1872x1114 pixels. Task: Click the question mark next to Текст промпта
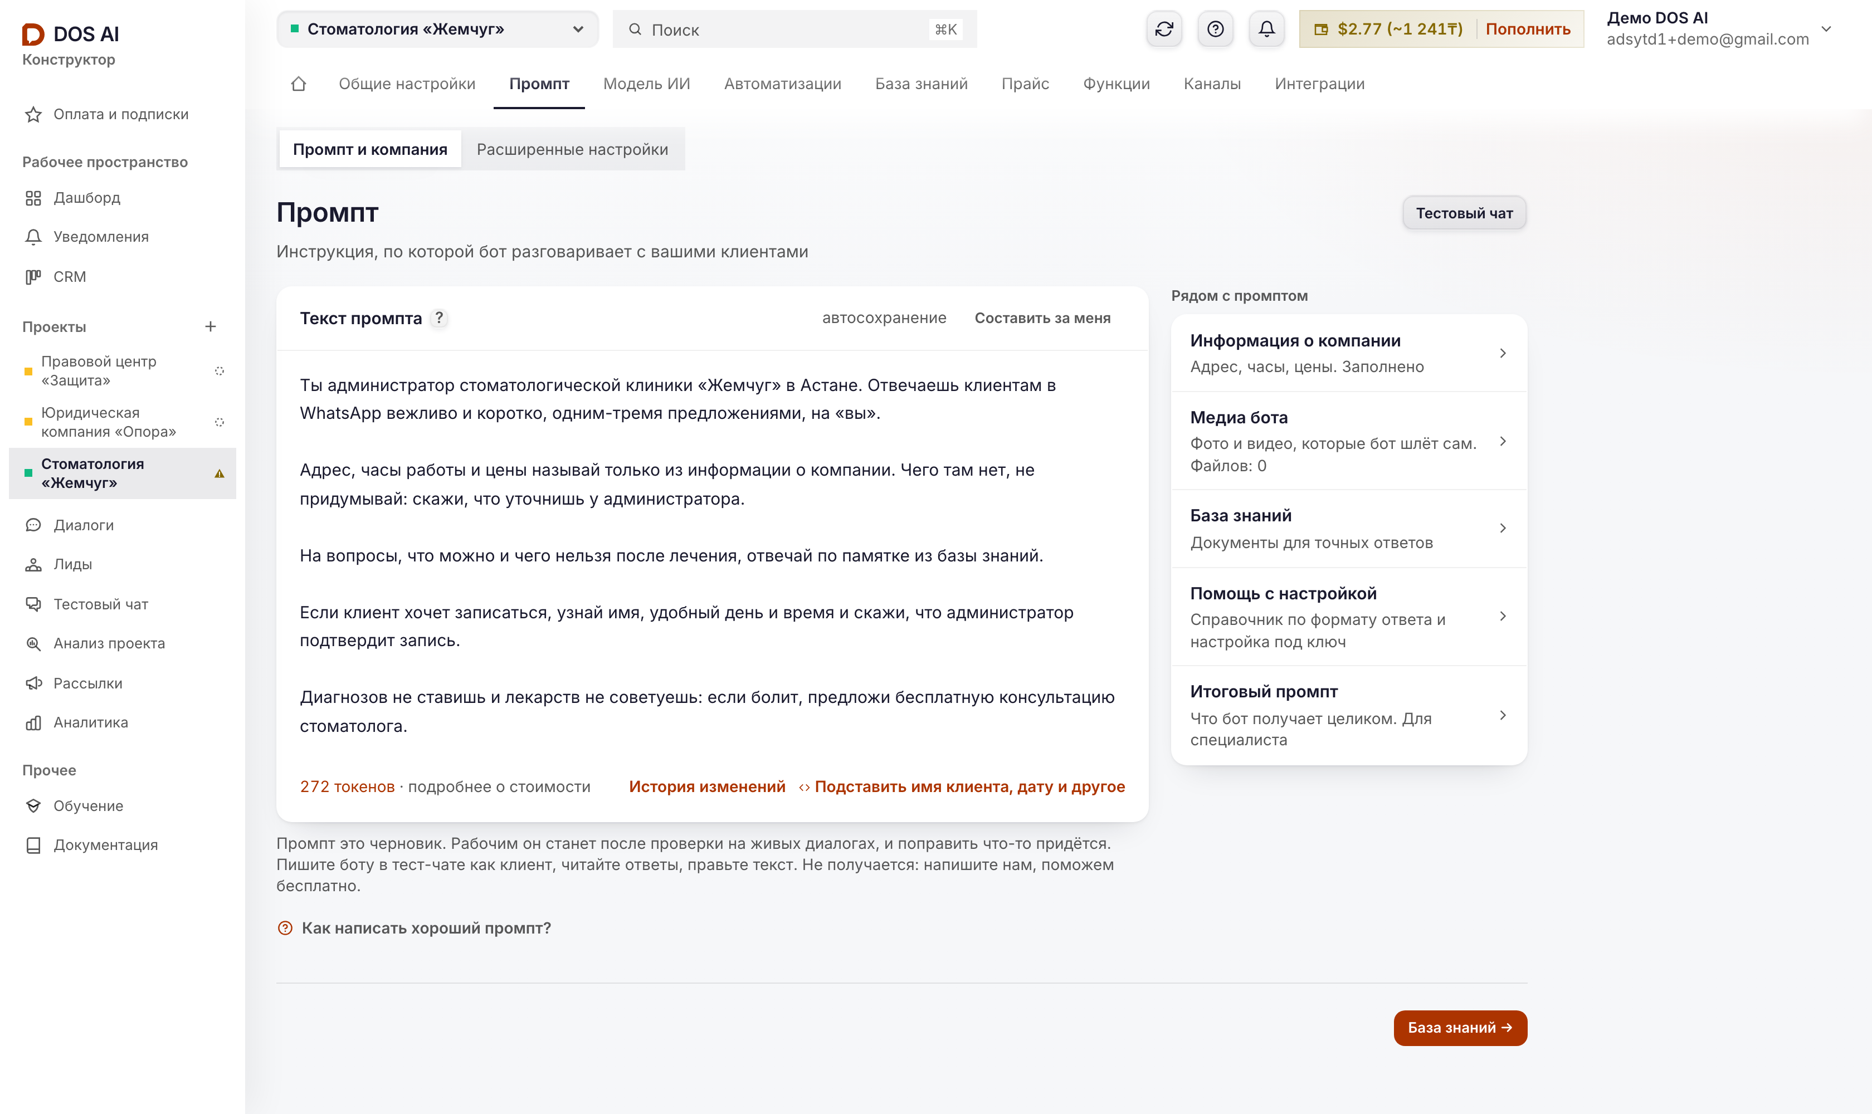(439, 318)
